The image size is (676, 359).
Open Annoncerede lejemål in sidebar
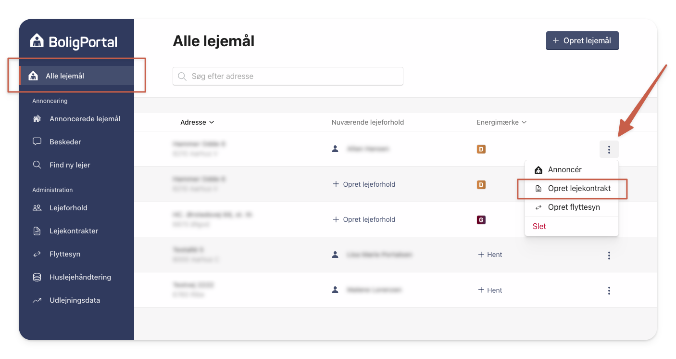76,119
